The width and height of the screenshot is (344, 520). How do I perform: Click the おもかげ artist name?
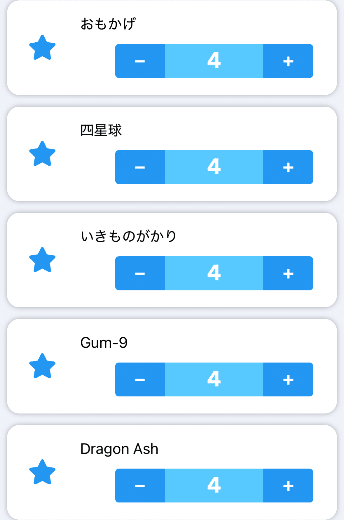click(108, 24)
